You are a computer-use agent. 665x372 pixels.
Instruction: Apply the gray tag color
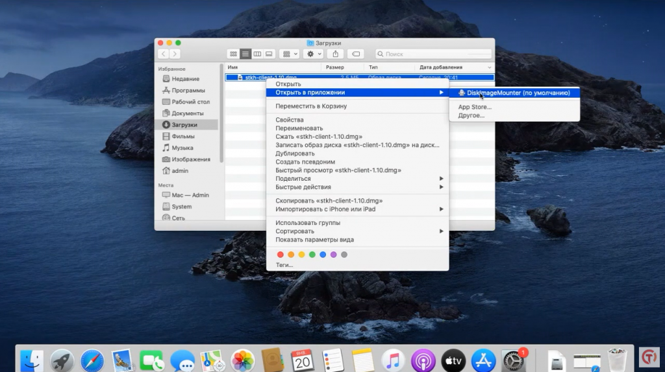pyautogui.click(x=344, y=255)
